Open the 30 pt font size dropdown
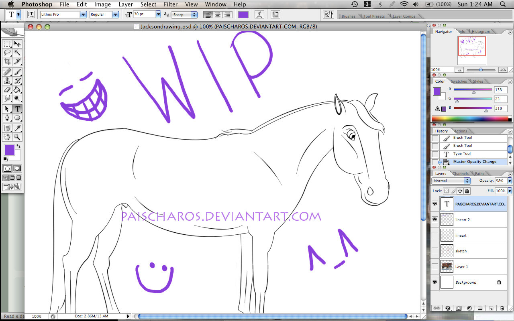The height and width of the screenshot is (321, 514). pyautogui.click(x=158, y=14)
